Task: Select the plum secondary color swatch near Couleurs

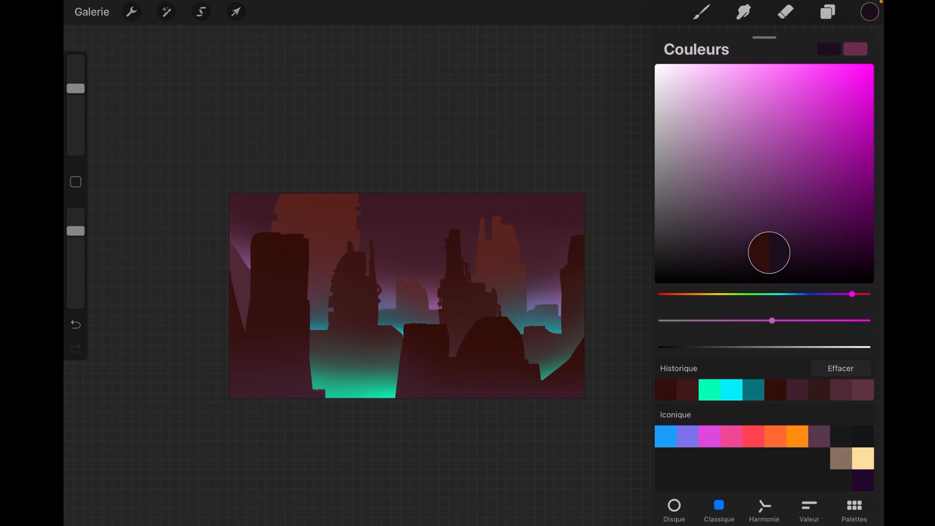Action: pyautogui.click(x=855, y=49)
